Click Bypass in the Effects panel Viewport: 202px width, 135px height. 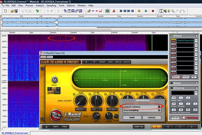pos(176,77)
